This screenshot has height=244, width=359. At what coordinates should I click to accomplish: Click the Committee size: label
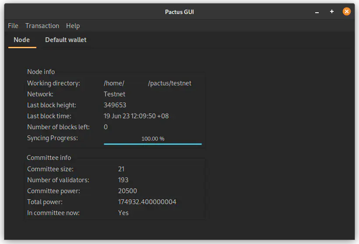(50, 169)
